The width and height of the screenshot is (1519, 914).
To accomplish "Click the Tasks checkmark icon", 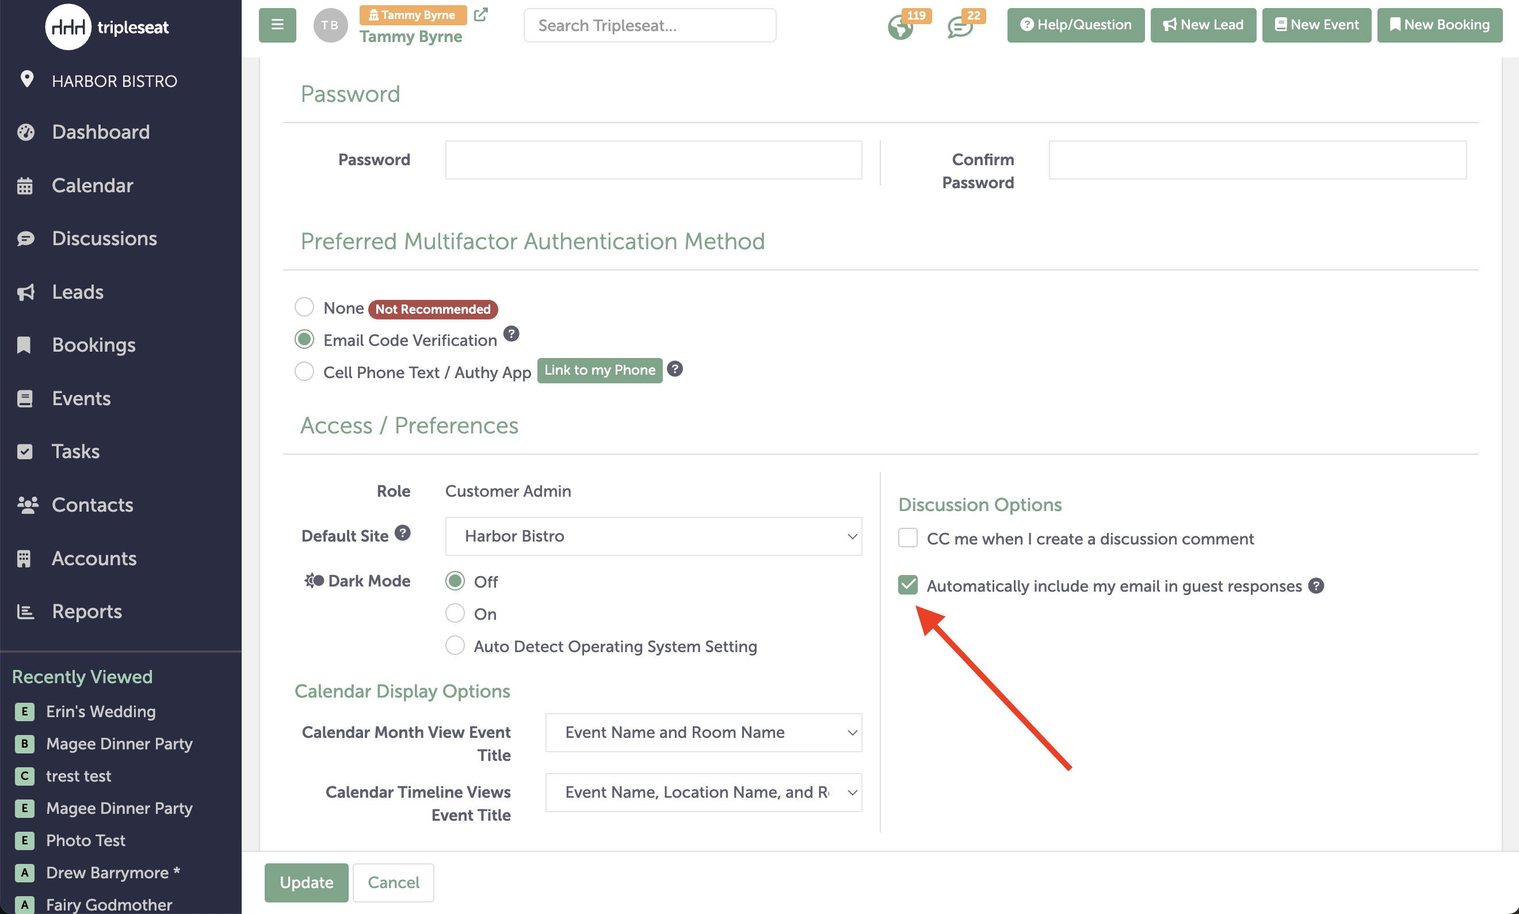I will (25, 451).
